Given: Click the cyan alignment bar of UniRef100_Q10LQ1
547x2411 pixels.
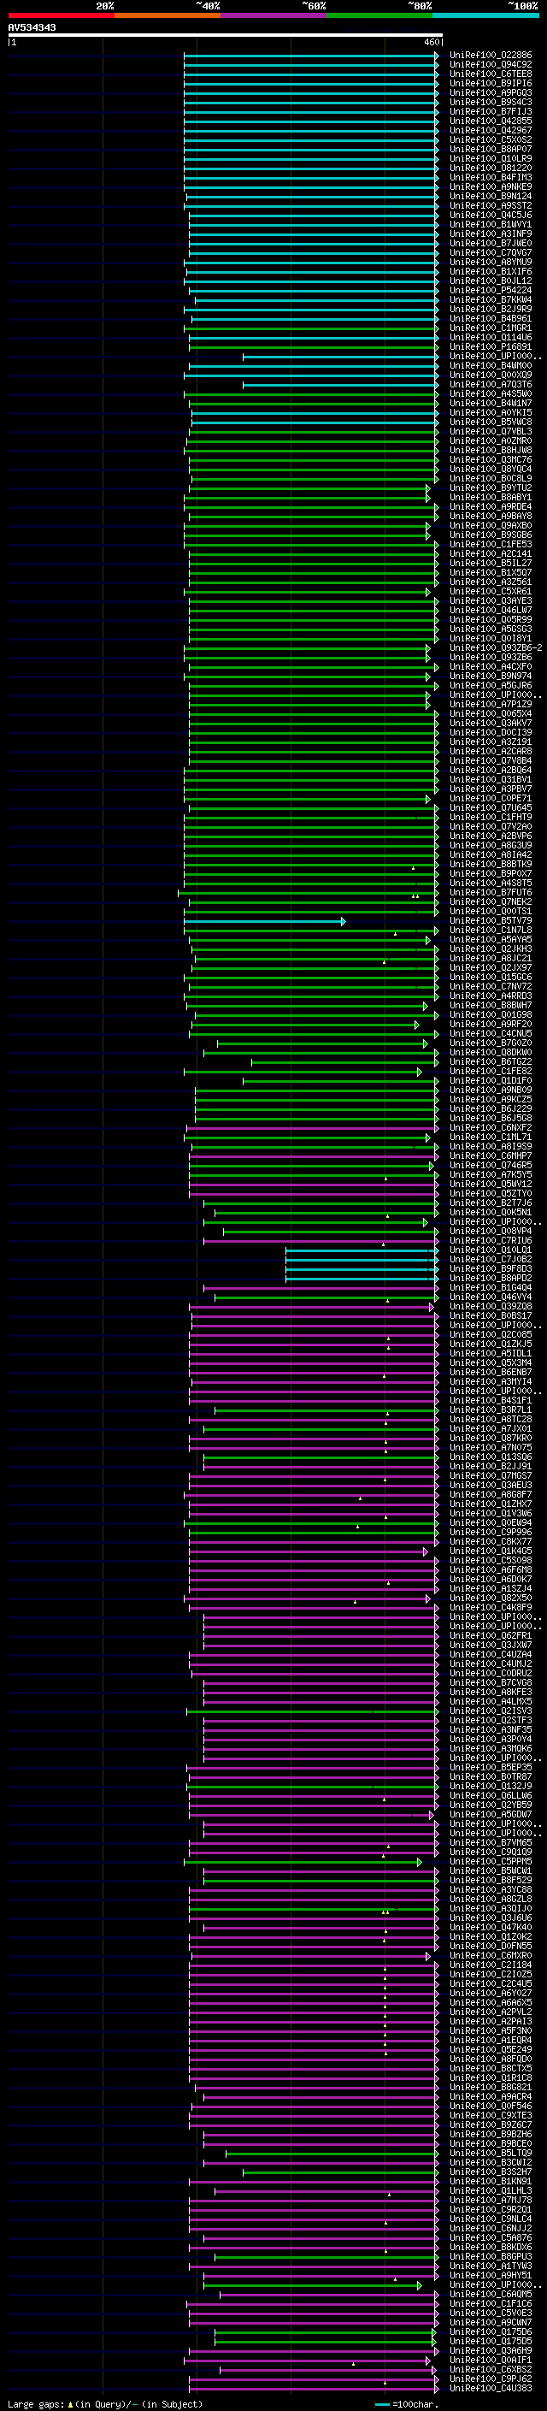Looking at the screenshot, I should point(361,1250).
